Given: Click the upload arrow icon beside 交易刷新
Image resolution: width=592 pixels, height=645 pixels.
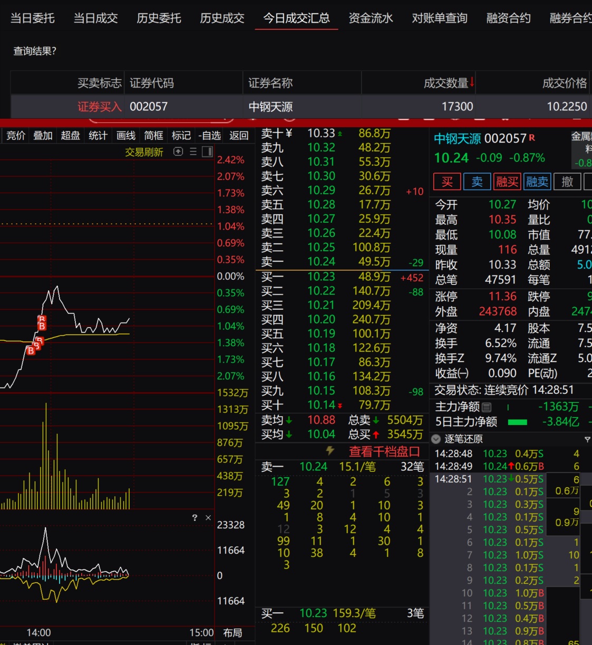Looking at the screenshot, I should click(178, 151).
